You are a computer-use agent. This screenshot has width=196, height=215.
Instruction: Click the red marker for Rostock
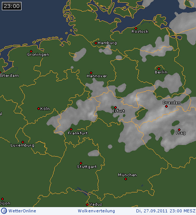point(136,28)
